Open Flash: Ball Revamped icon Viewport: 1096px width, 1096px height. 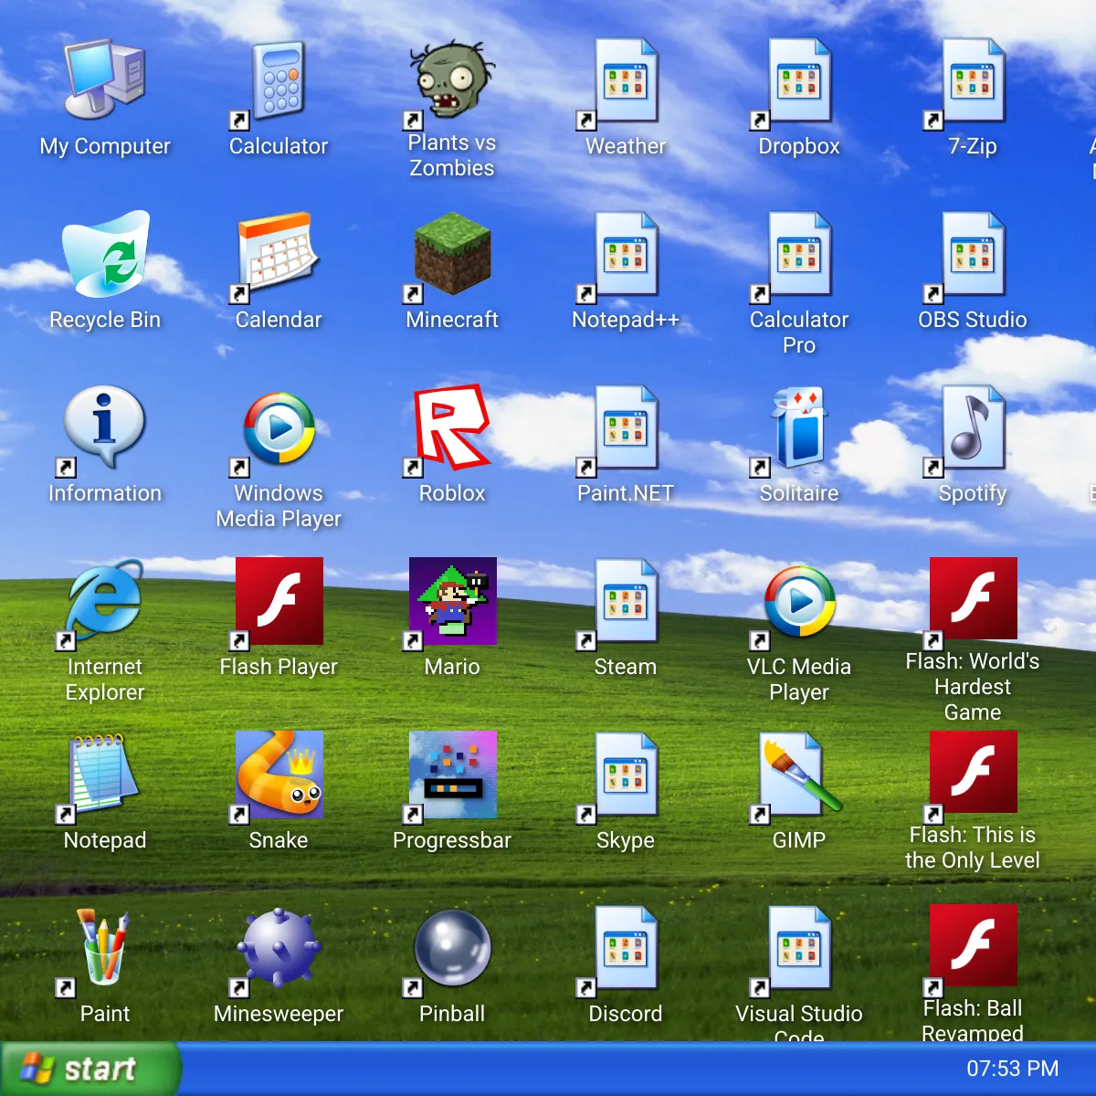[973, 948]
